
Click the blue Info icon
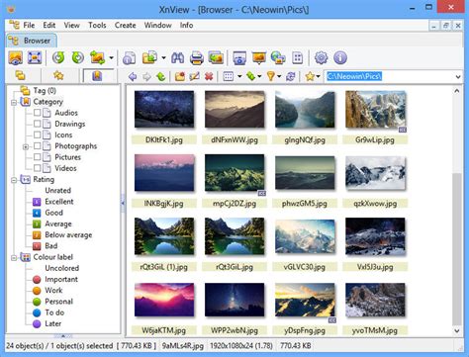(x=340, y=58)
